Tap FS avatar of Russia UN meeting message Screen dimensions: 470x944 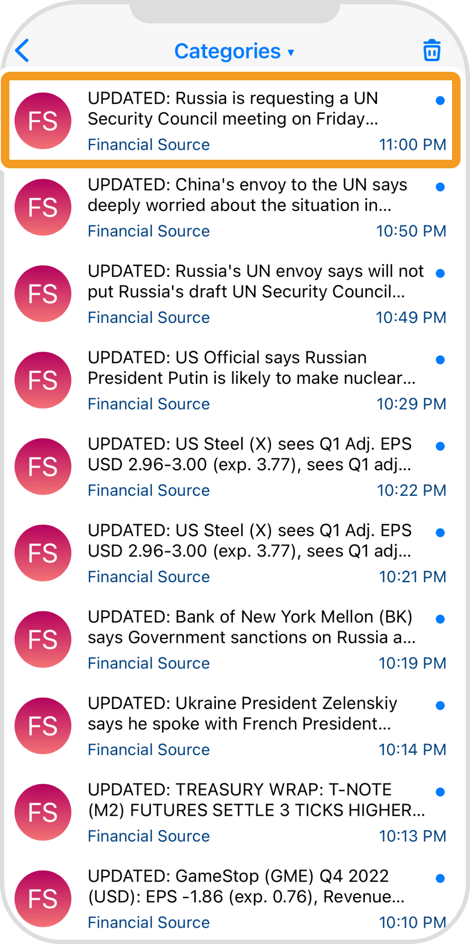(43, 121)
